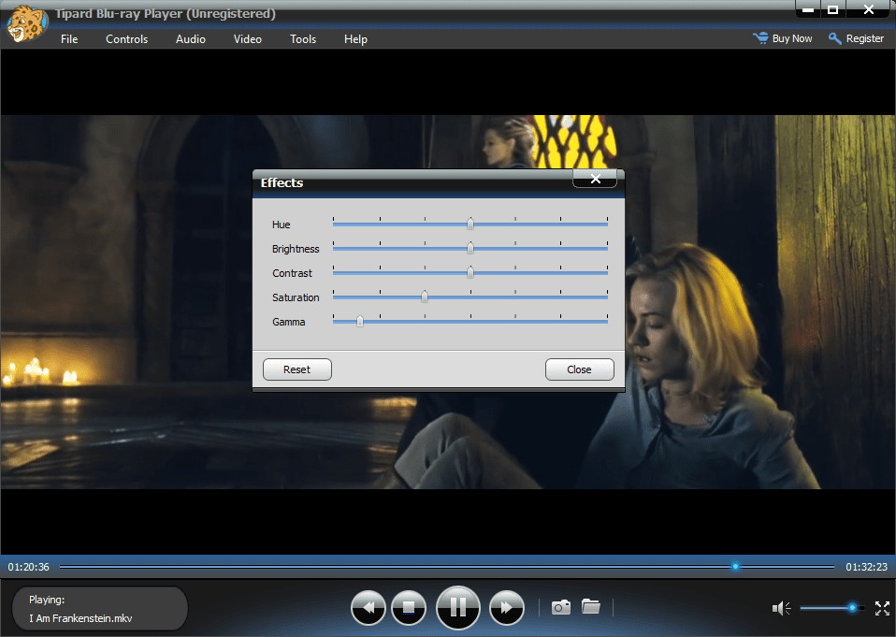Screen dimensions: 896x637
Task: Stop the video playback
Action: (x=409, y=607)
